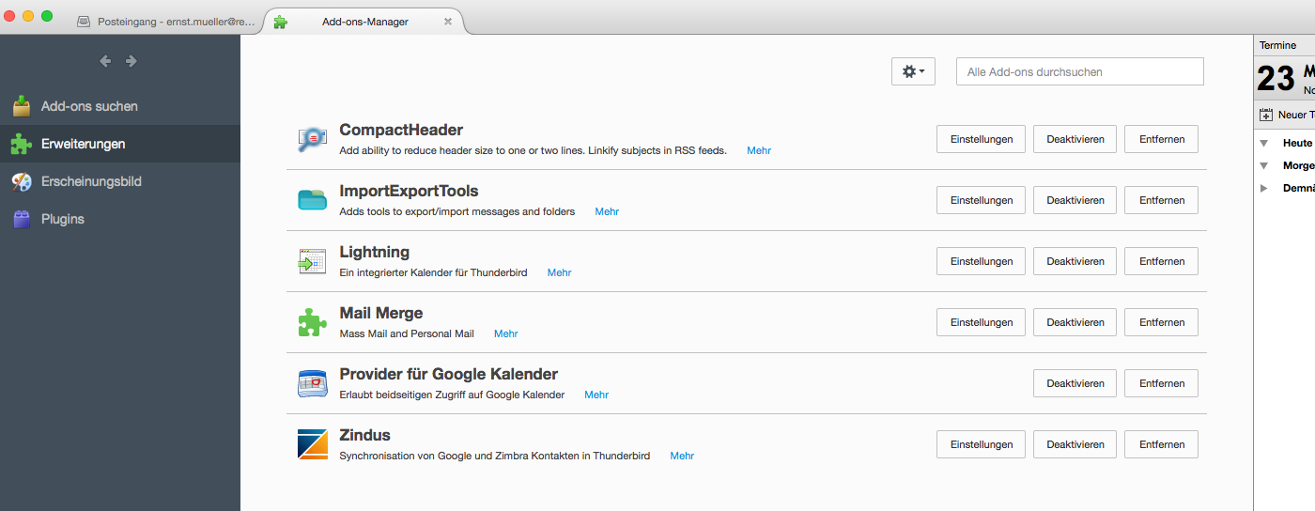Click the add-ons search field

(1080, 71)
